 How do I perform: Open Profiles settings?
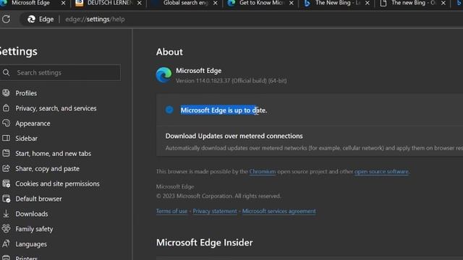pyautogui.click(x=26, y=93)
